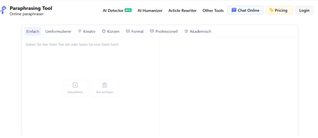This screenshot has height=138, width=318.
Task: Click the price tag icon in Pricing
Action: pos(271,10)
